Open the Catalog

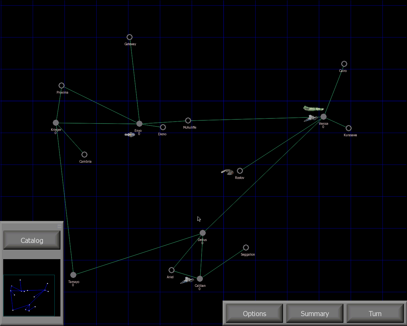(32, 240)
